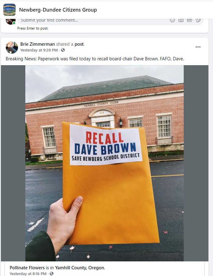Open the shared original post link
The width and height of the screenshot is (213, 276).
79,44
